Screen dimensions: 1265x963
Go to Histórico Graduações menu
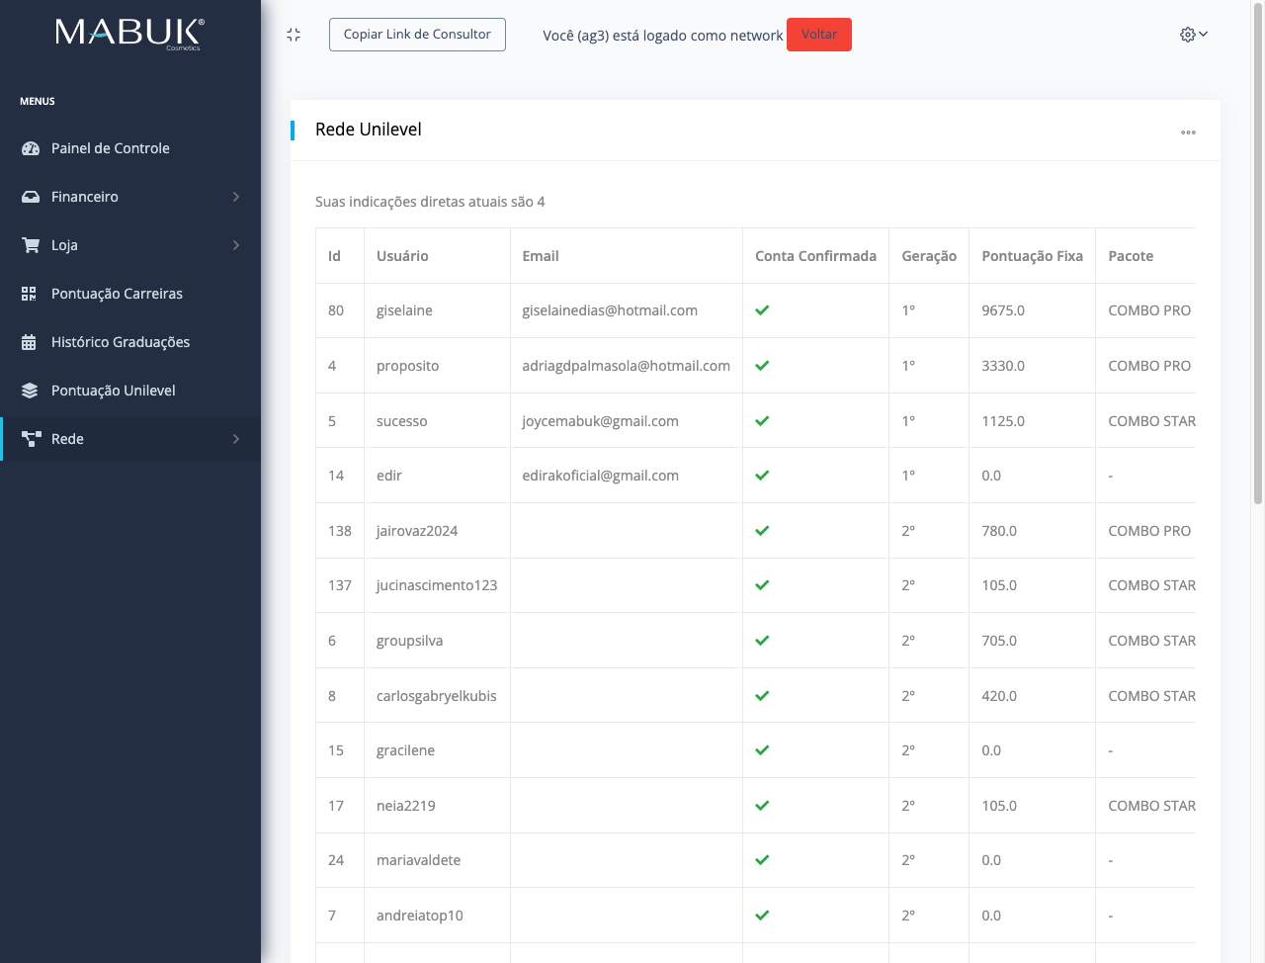[120, 342]
